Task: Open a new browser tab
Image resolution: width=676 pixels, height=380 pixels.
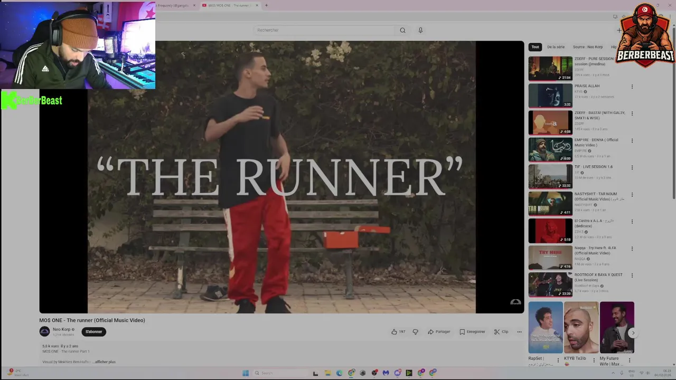Action: pyautogui.click(x=266, y=5)
